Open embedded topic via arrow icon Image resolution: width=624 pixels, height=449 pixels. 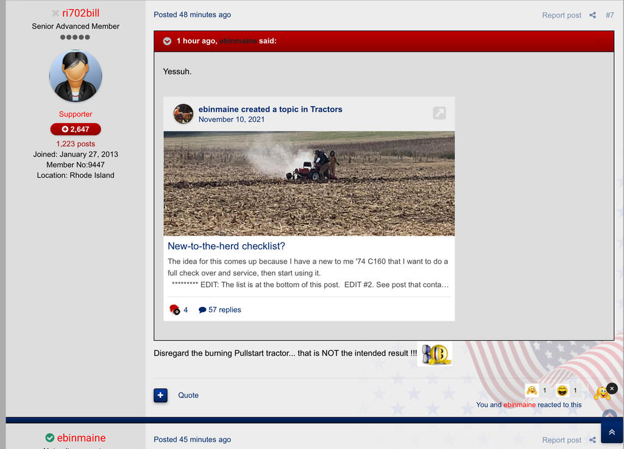click(439, 113)
